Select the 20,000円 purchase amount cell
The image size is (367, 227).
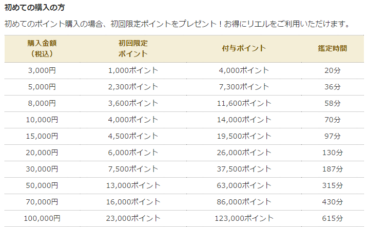click(42, 153)
